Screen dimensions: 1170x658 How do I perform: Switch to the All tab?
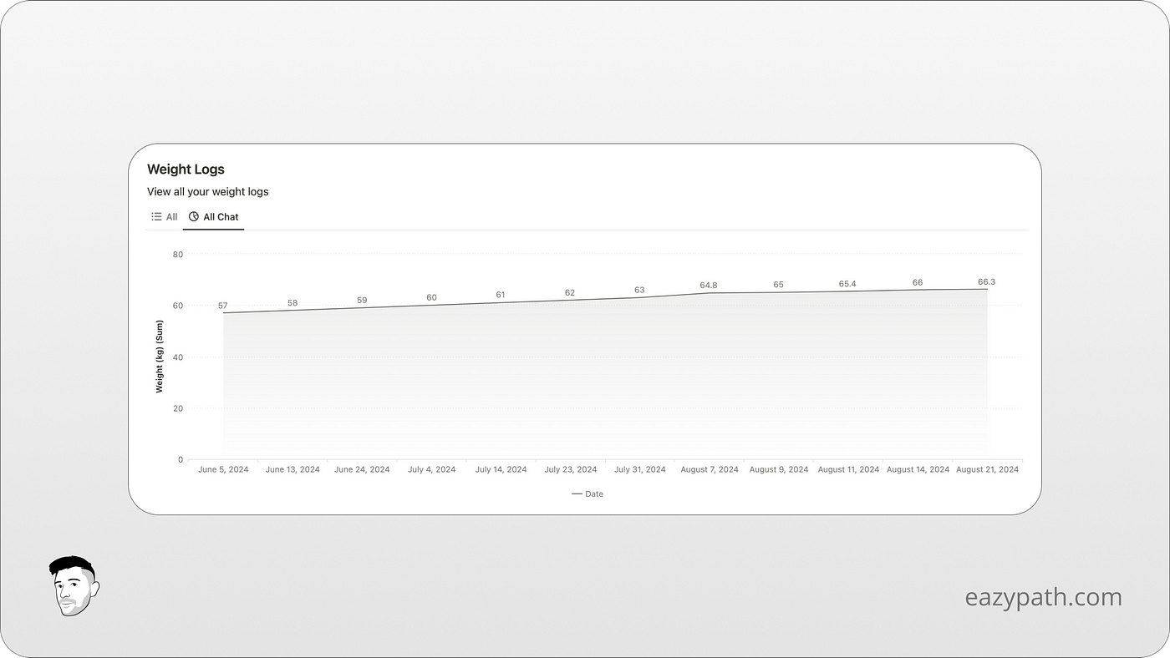pyautogui.click(x=164, y=216)
